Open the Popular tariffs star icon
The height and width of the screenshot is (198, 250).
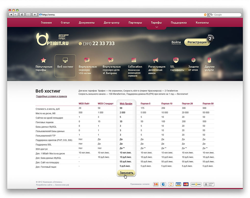[x=43, y=60]
